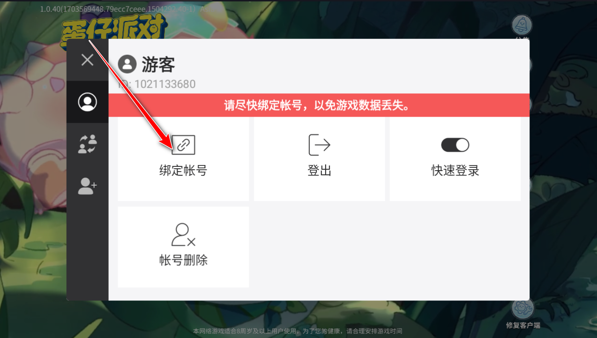The height and width of the screenshot is (338, 597).
Task: Open the 修复客户端 repair icon
Action: [x=523, y=308]
